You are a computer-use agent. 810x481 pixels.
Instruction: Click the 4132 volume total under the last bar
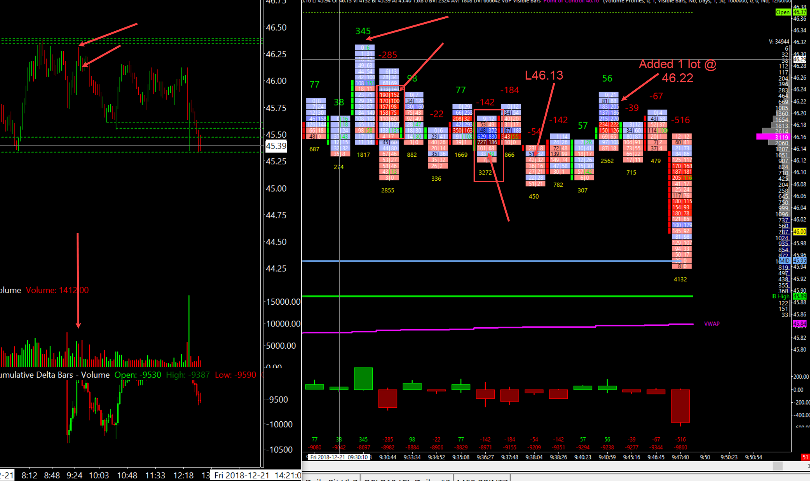coord(680,279)
